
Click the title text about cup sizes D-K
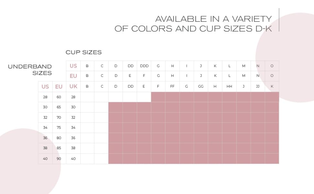tap(193, 24)
